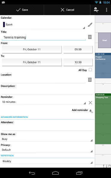Screen dimensions: 111x178
Task: Click the Add reminder bell icon
Action: coord(91,111)
